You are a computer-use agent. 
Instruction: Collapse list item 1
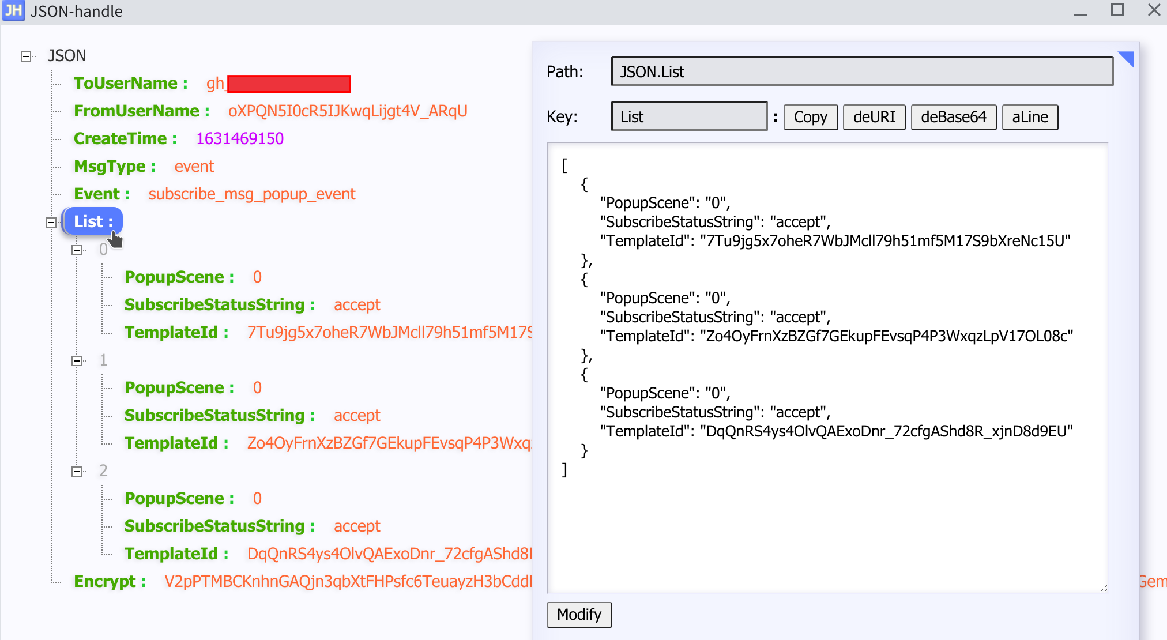tap(77, 361)
